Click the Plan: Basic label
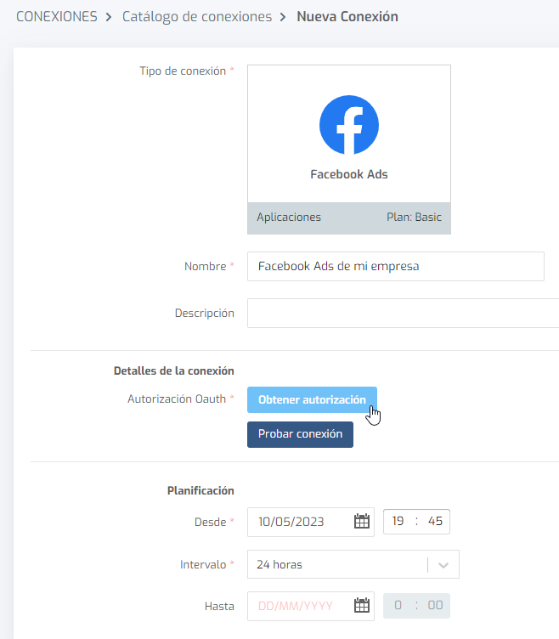 click(x=414, y=218)
